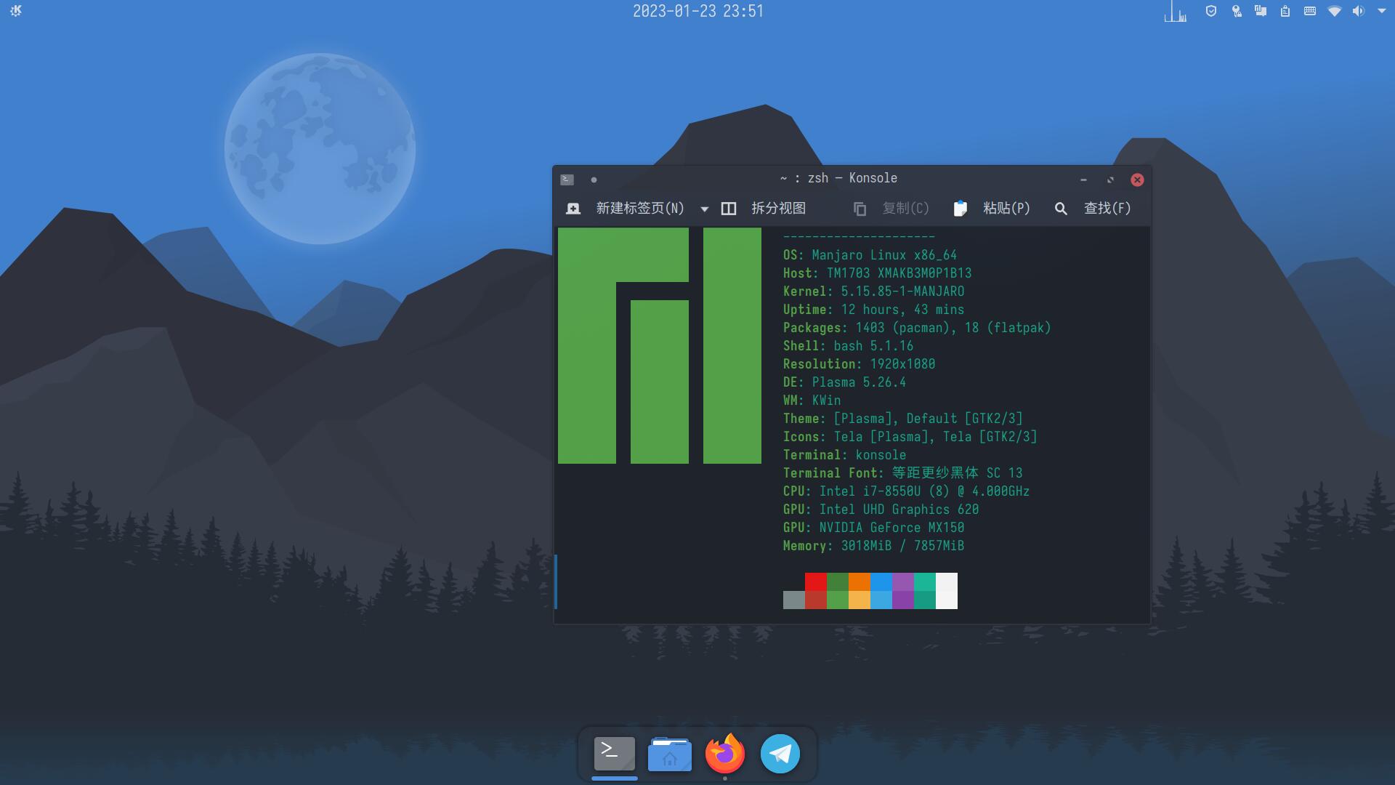Viewport: 1395px width, 785px height.
Task: Expand the 新建标签页 dropdown arrow
Action: pos(704,209)
